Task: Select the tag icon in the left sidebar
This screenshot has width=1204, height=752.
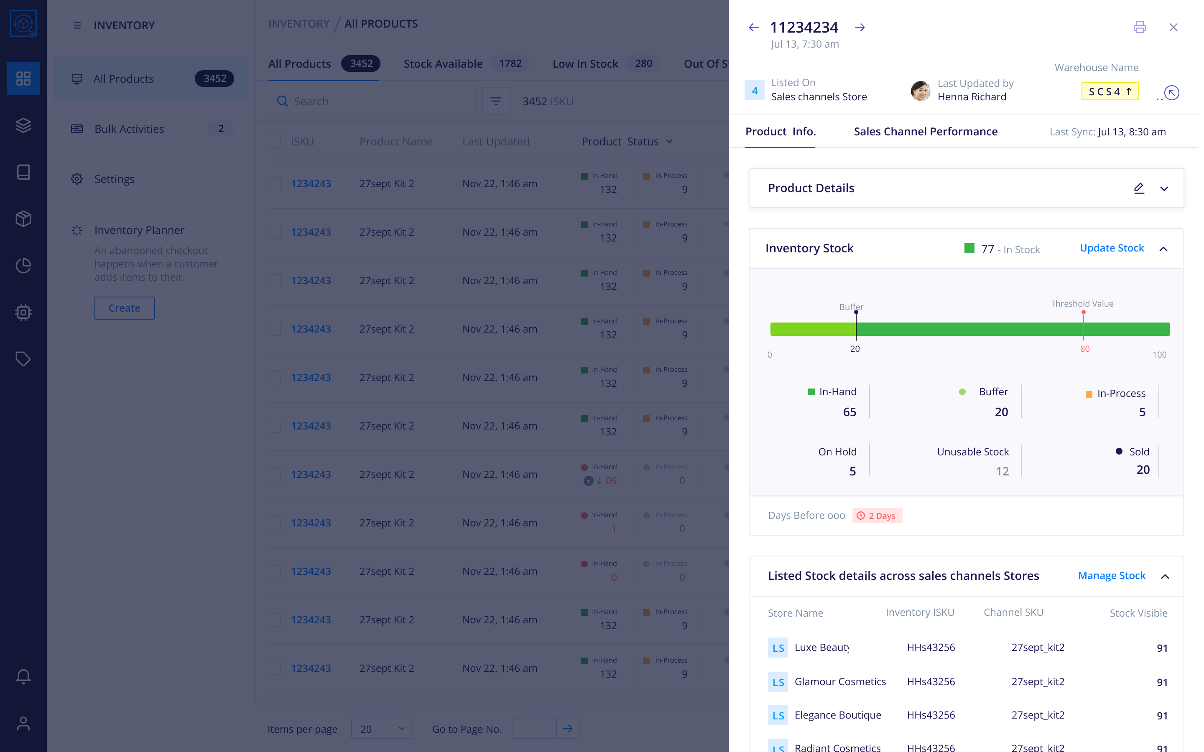Action: pos(23,359)
